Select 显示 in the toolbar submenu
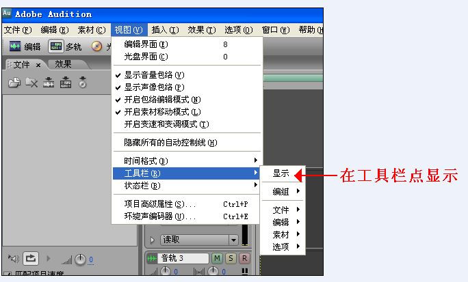The height and width of the screenshot is (282, 468). coord(281,173)
